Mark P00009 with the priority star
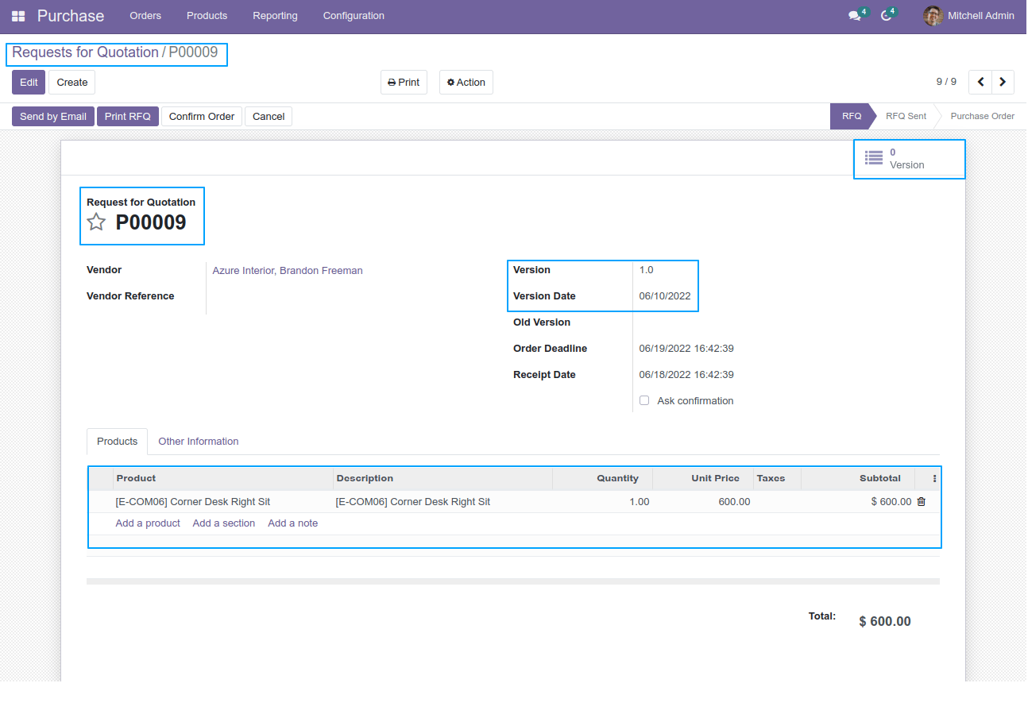This screenshot has width=1028, height=718. tap(96, 222)
